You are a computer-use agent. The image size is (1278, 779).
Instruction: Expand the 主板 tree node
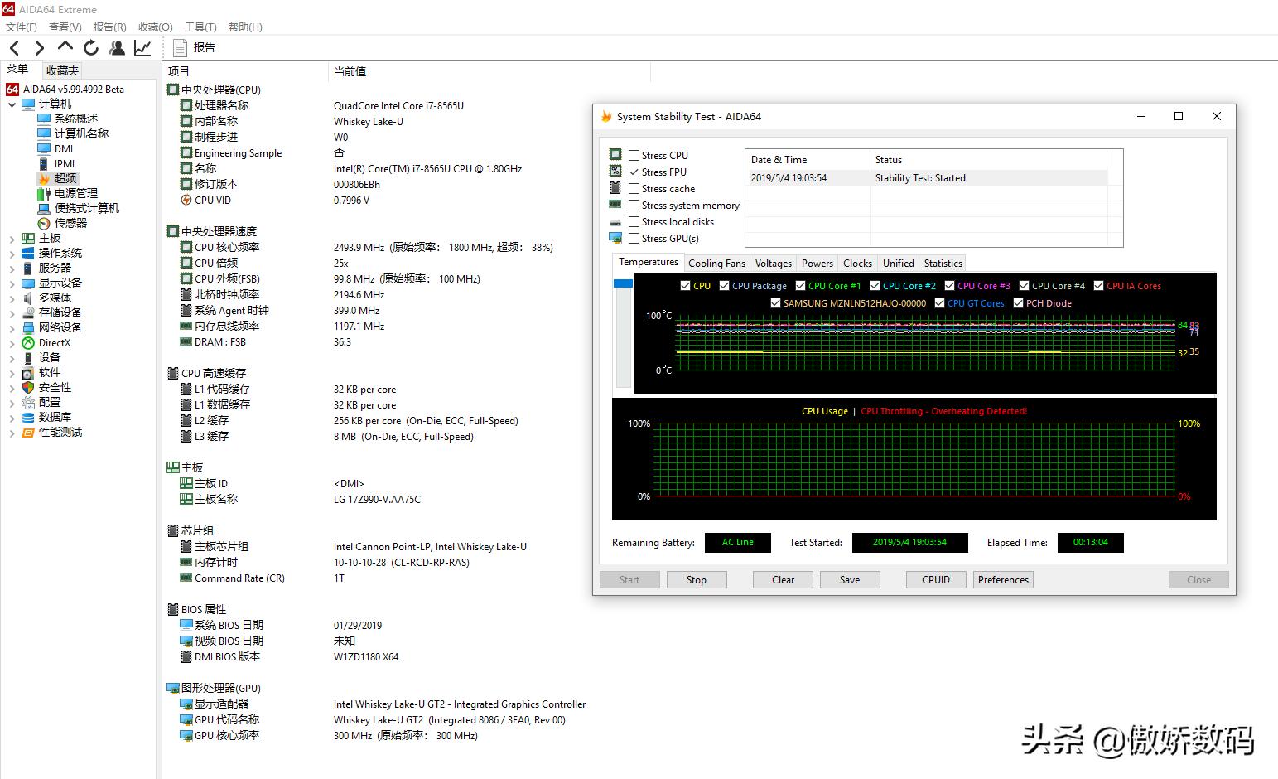(12, 239)
